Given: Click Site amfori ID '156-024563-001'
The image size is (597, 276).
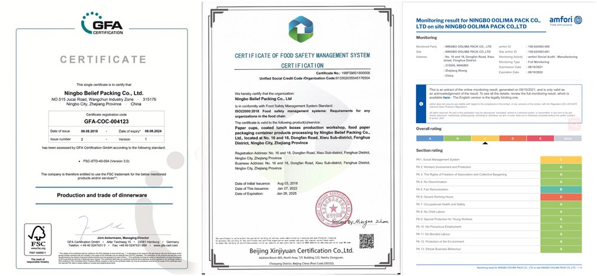Looking at the screenshot, I should point(538,51).
